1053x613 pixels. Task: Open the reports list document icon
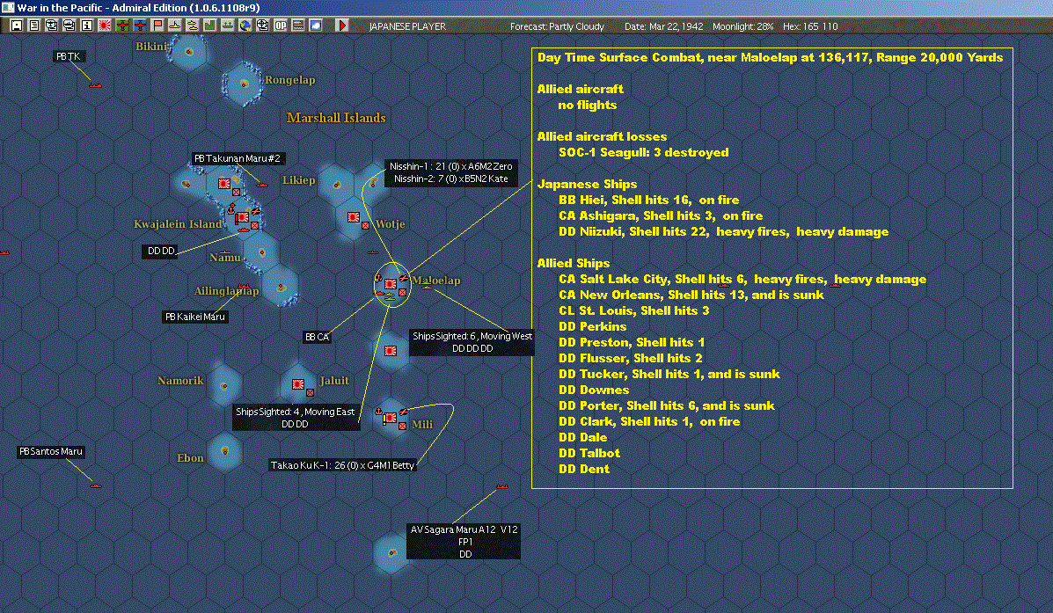point(34,26)
